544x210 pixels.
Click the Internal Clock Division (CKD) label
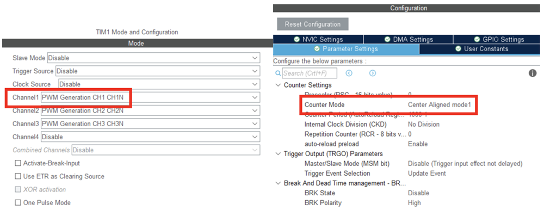[345, 124]
